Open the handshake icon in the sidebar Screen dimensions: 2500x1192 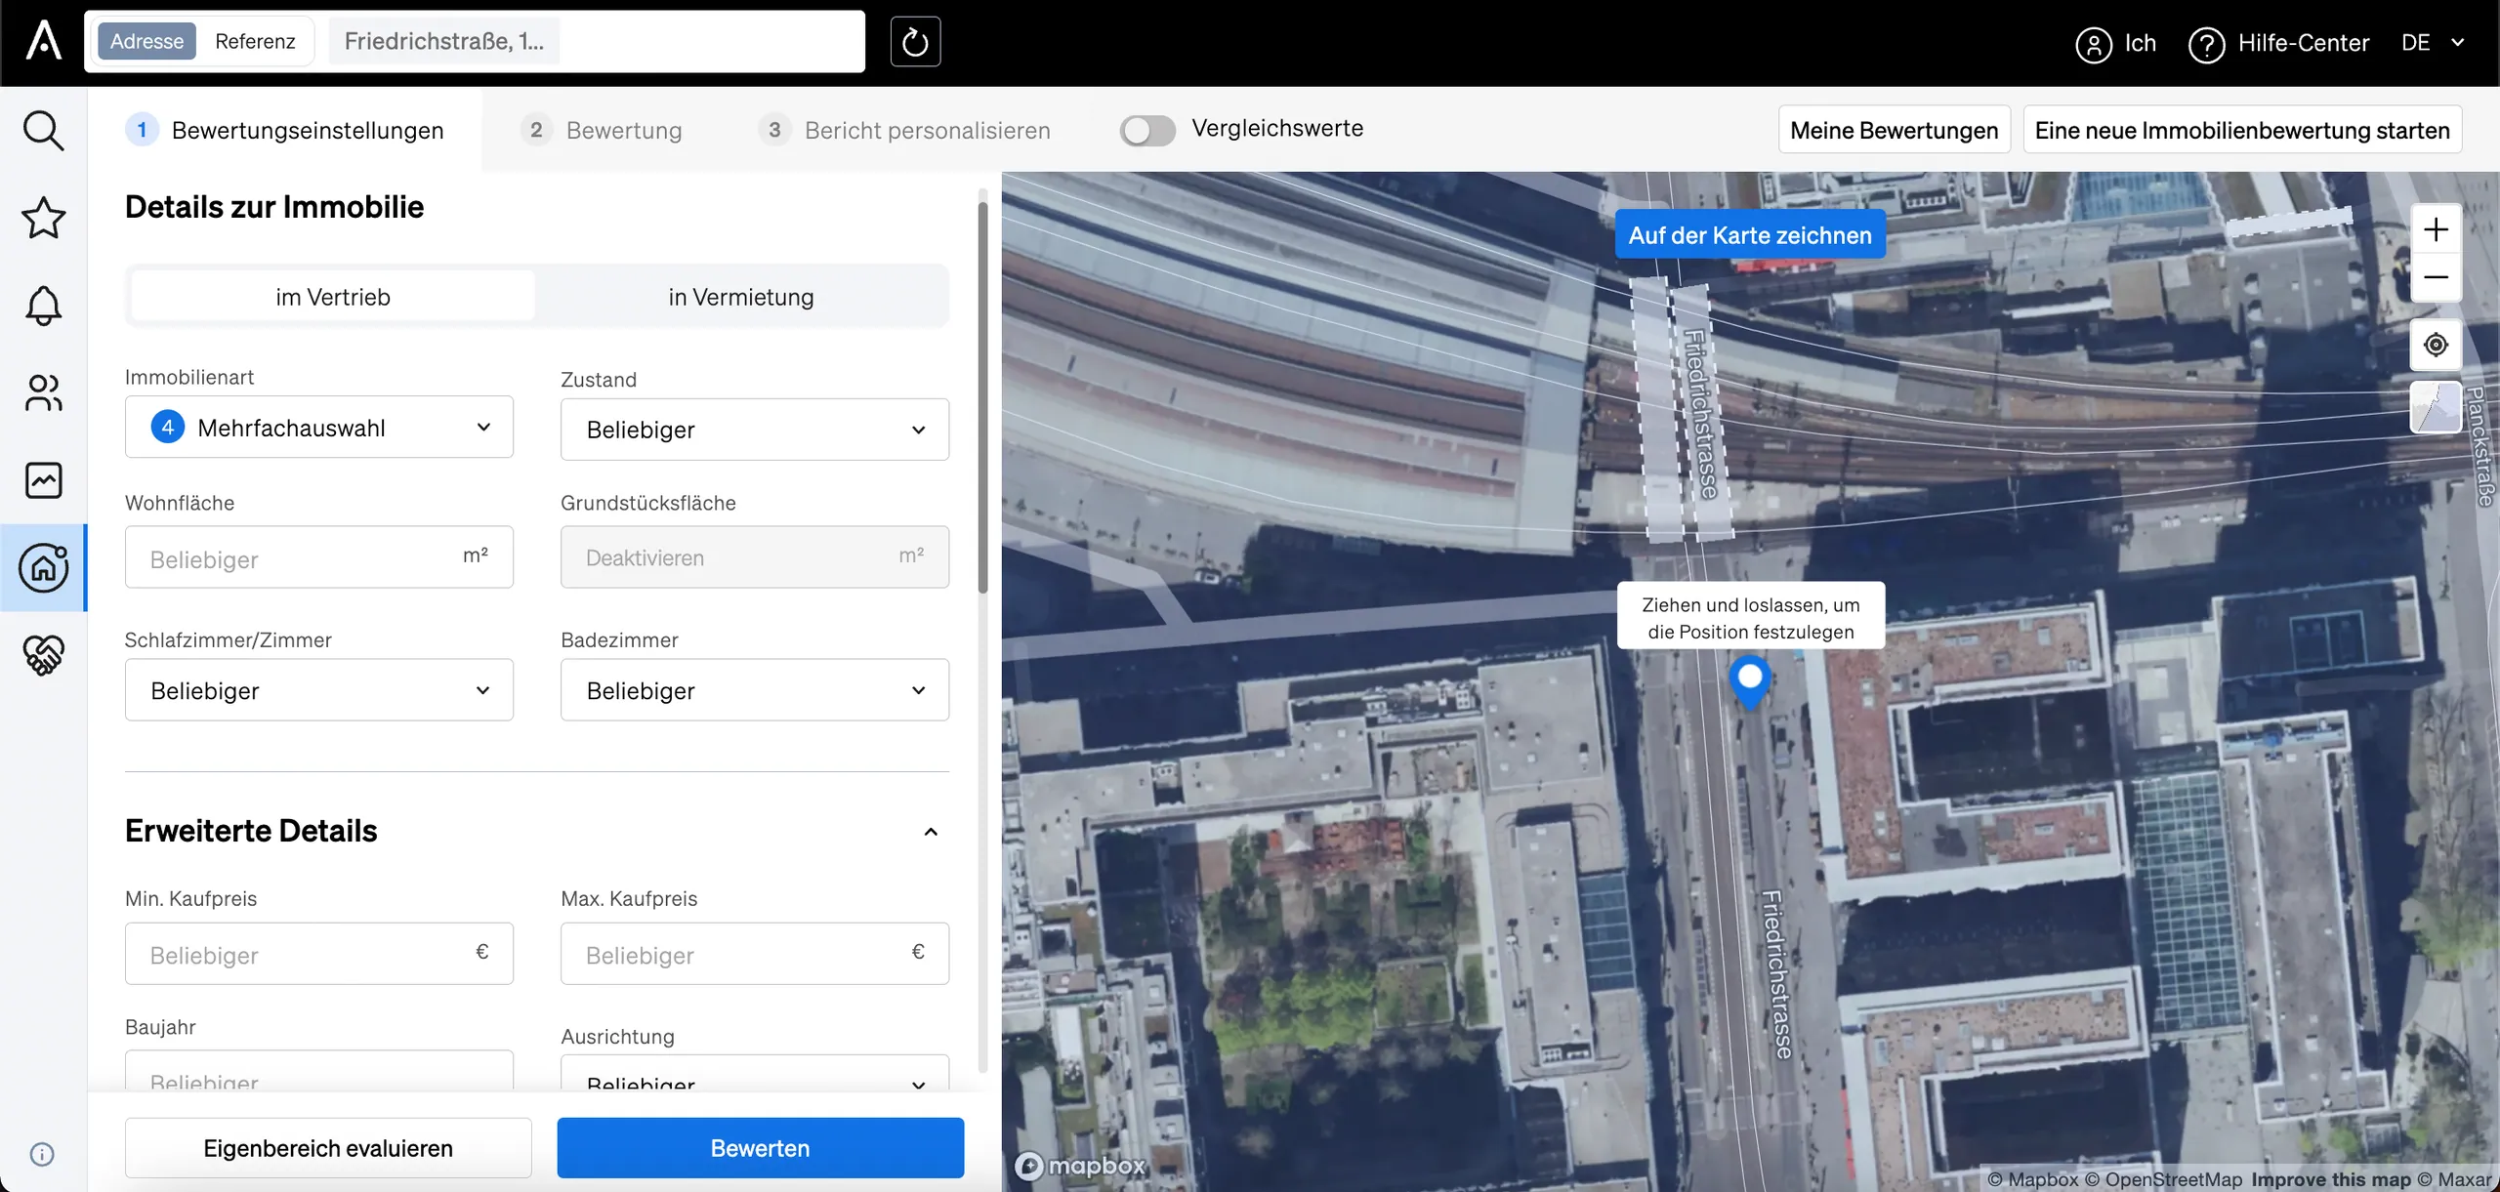43,655
